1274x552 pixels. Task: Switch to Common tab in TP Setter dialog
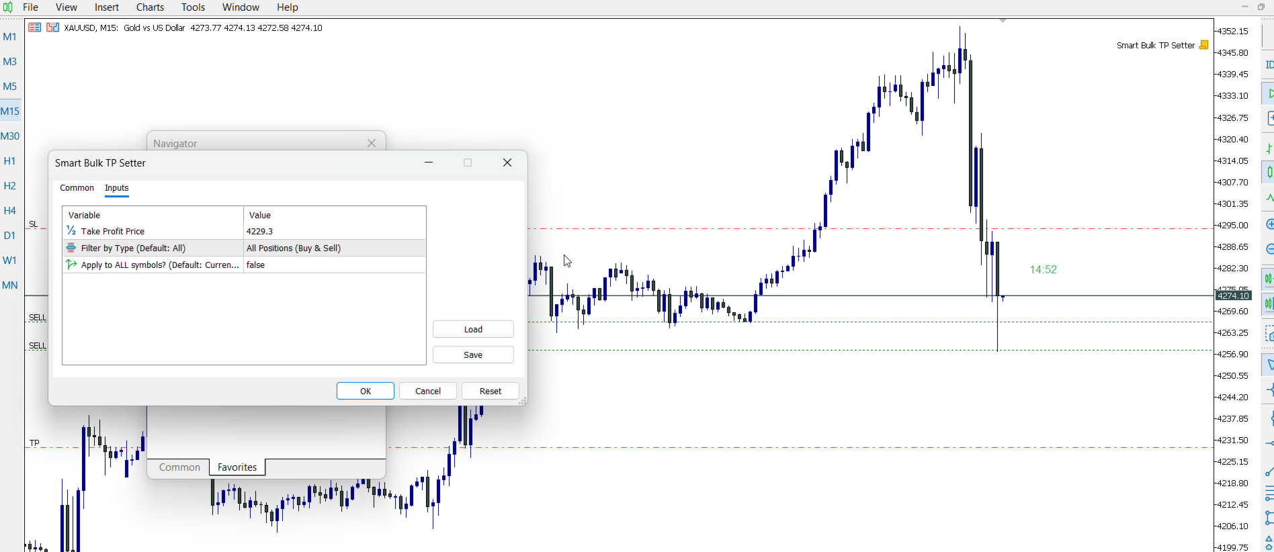coord(77,188)
